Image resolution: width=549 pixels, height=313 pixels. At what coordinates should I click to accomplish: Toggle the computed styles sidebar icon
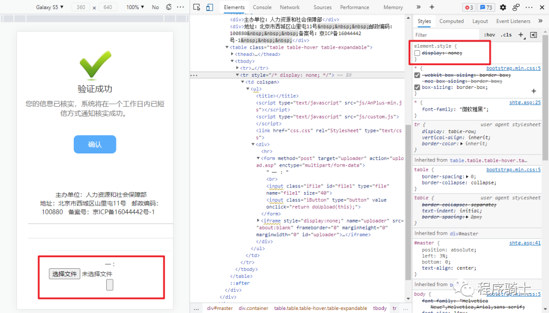[533, 35]
